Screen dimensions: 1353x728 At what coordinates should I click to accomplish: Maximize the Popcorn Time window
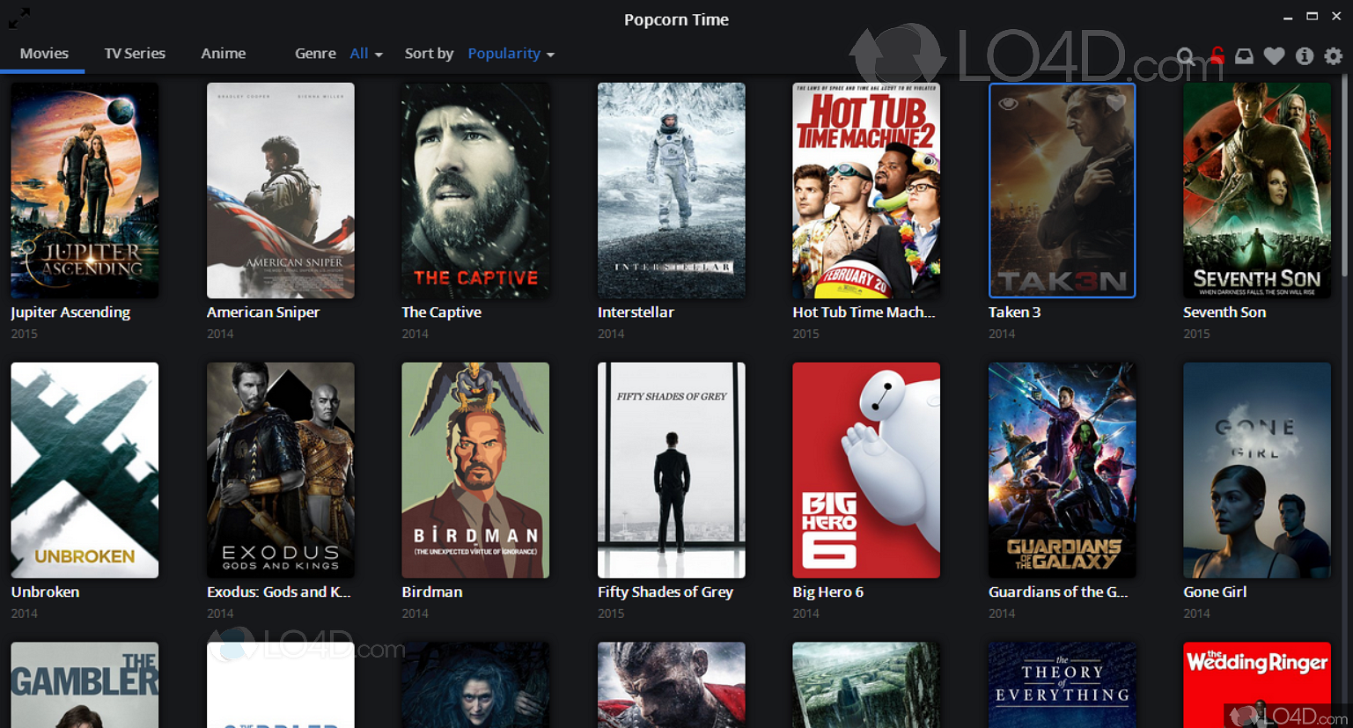click(x=1312, y=17)
